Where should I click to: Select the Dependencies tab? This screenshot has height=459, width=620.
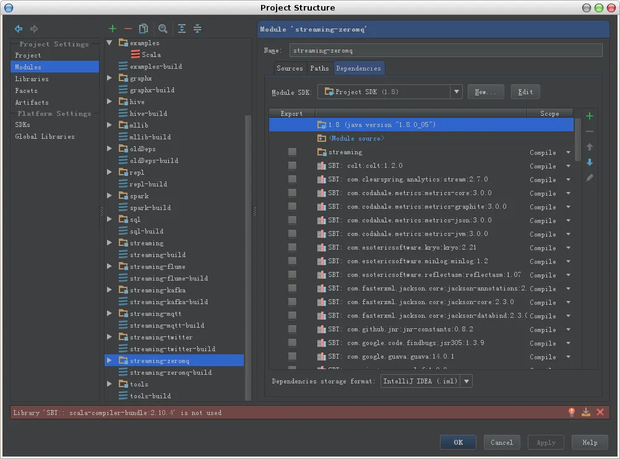[359, 69]
